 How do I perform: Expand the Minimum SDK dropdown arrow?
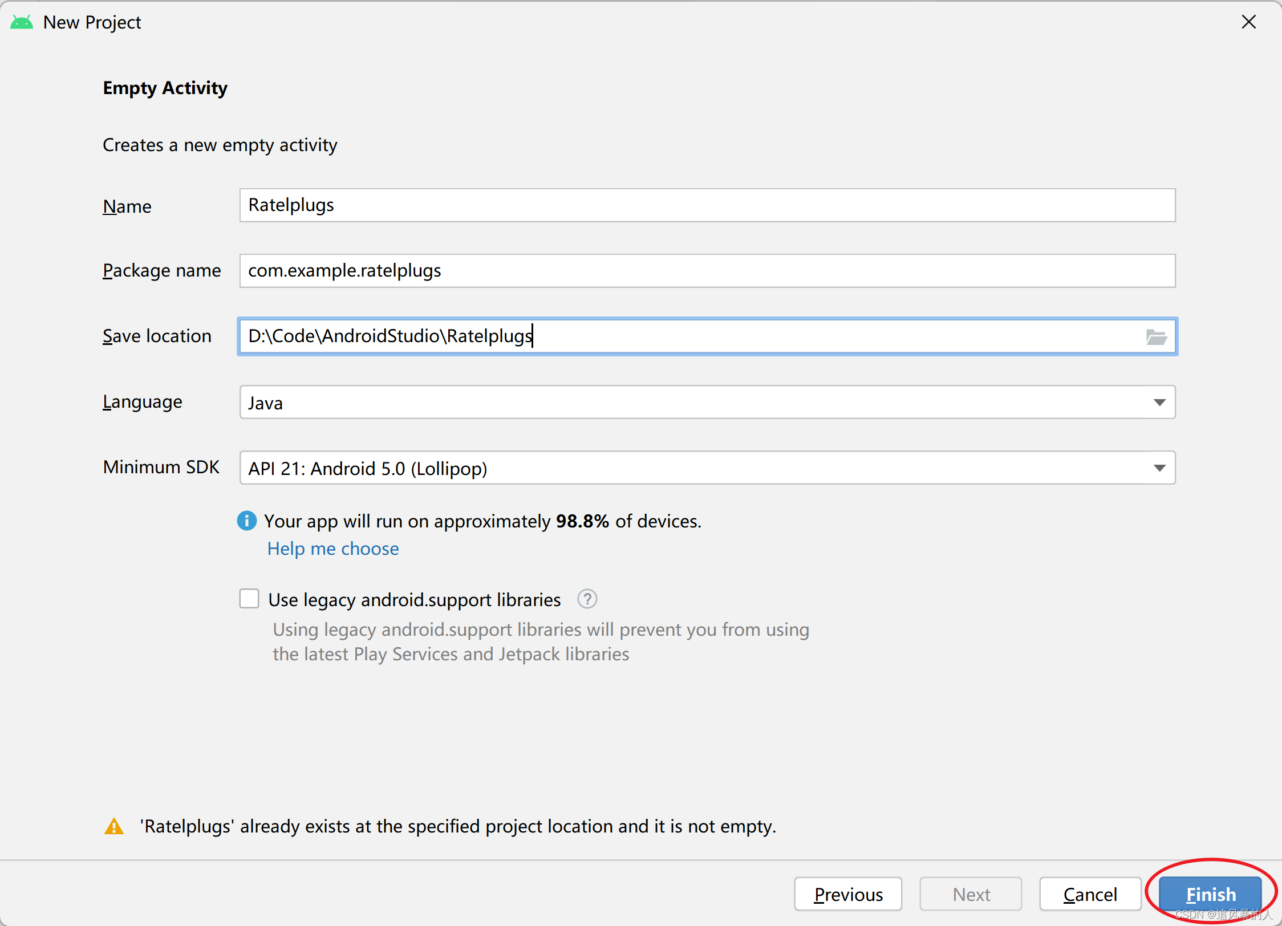[x=1159, y=468]
